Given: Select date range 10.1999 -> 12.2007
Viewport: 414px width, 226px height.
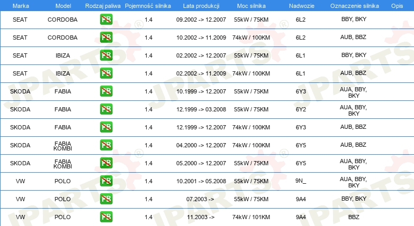Looking at the screenshot, I should (201, 91).
